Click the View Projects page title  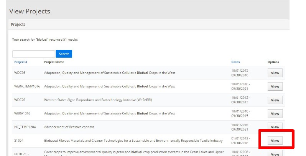(30, 11)
